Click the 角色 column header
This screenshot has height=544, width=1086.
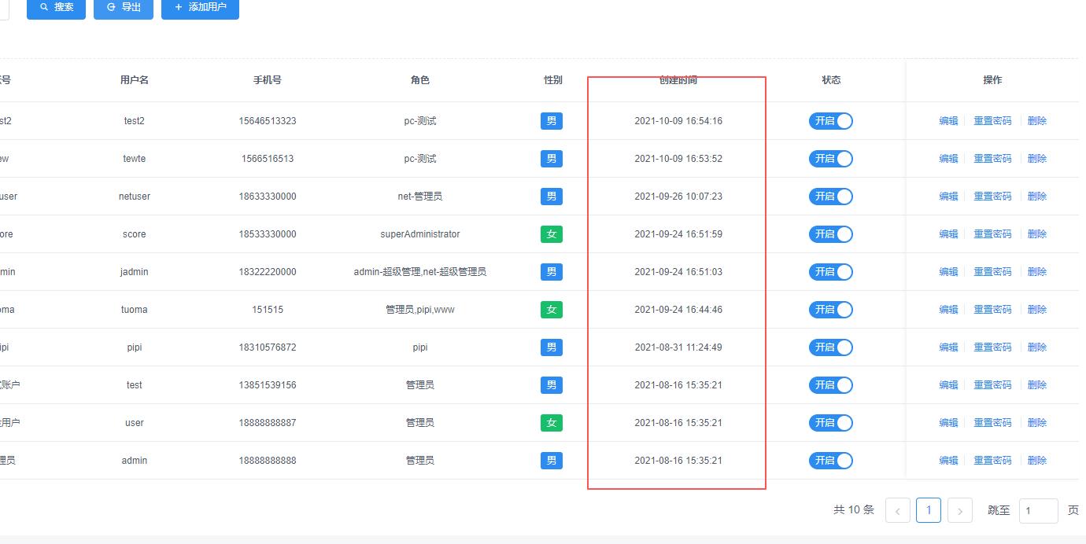click(x=420, y=80)
